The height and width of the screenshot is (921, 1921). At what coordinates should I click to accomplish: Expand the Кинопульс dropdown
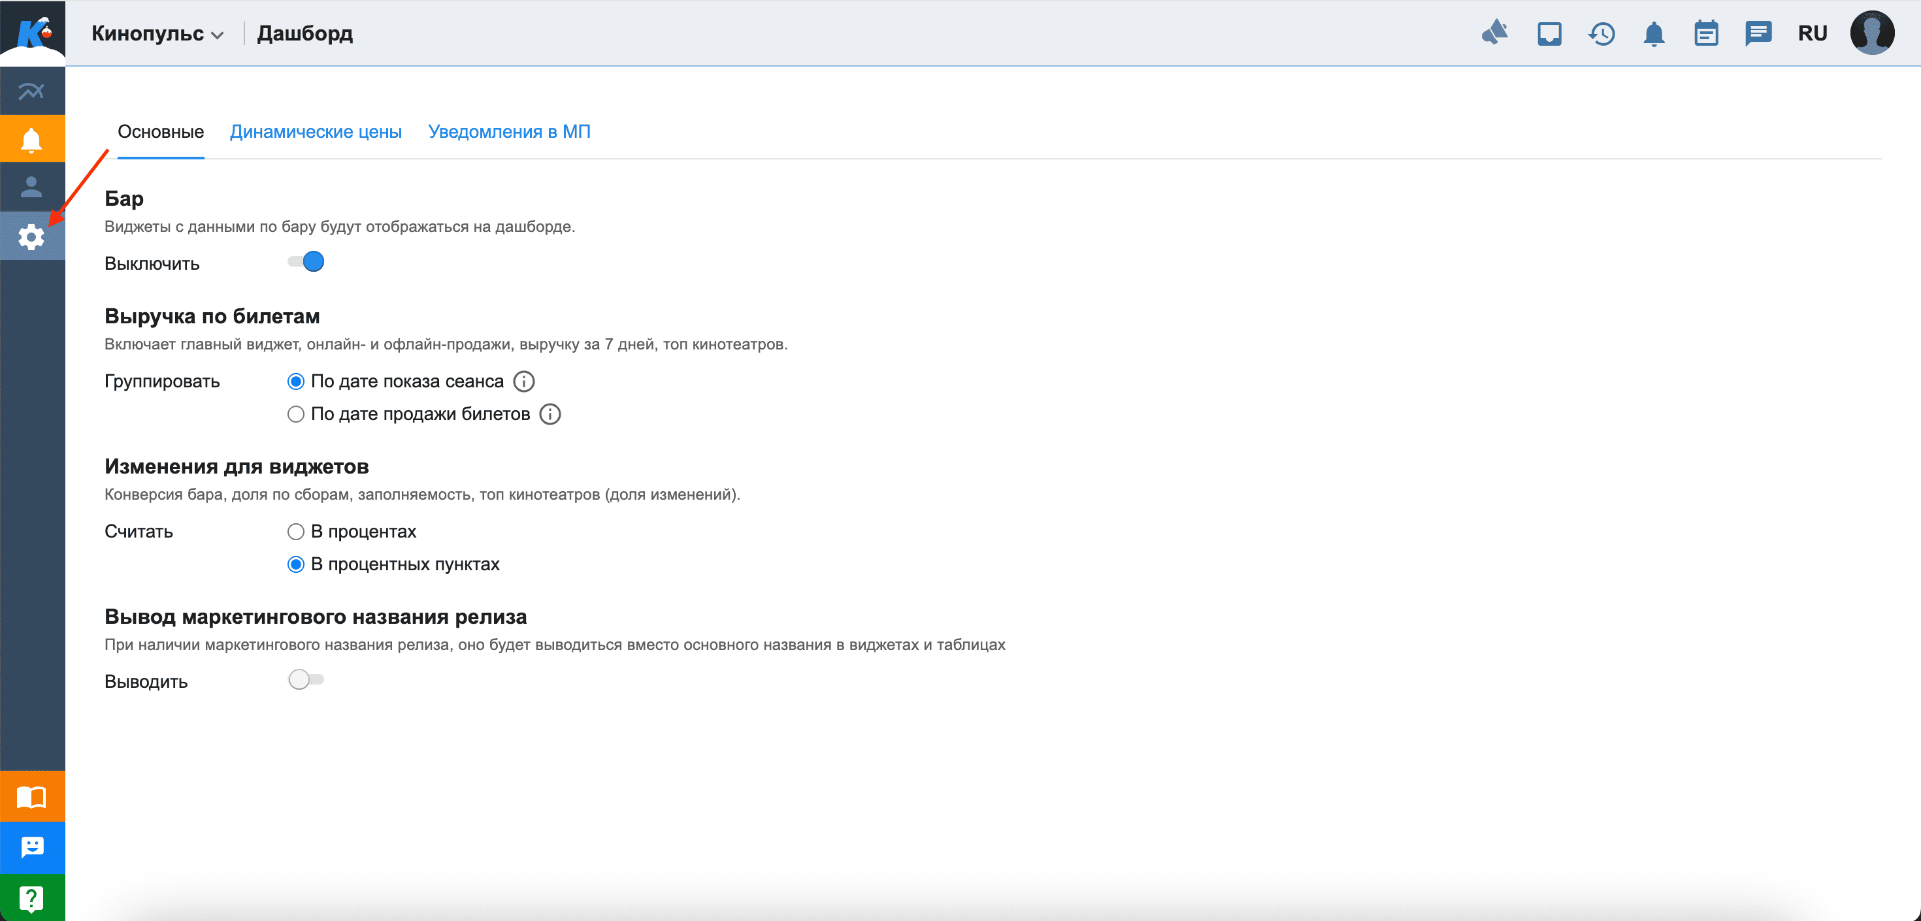tap(157, 33)
